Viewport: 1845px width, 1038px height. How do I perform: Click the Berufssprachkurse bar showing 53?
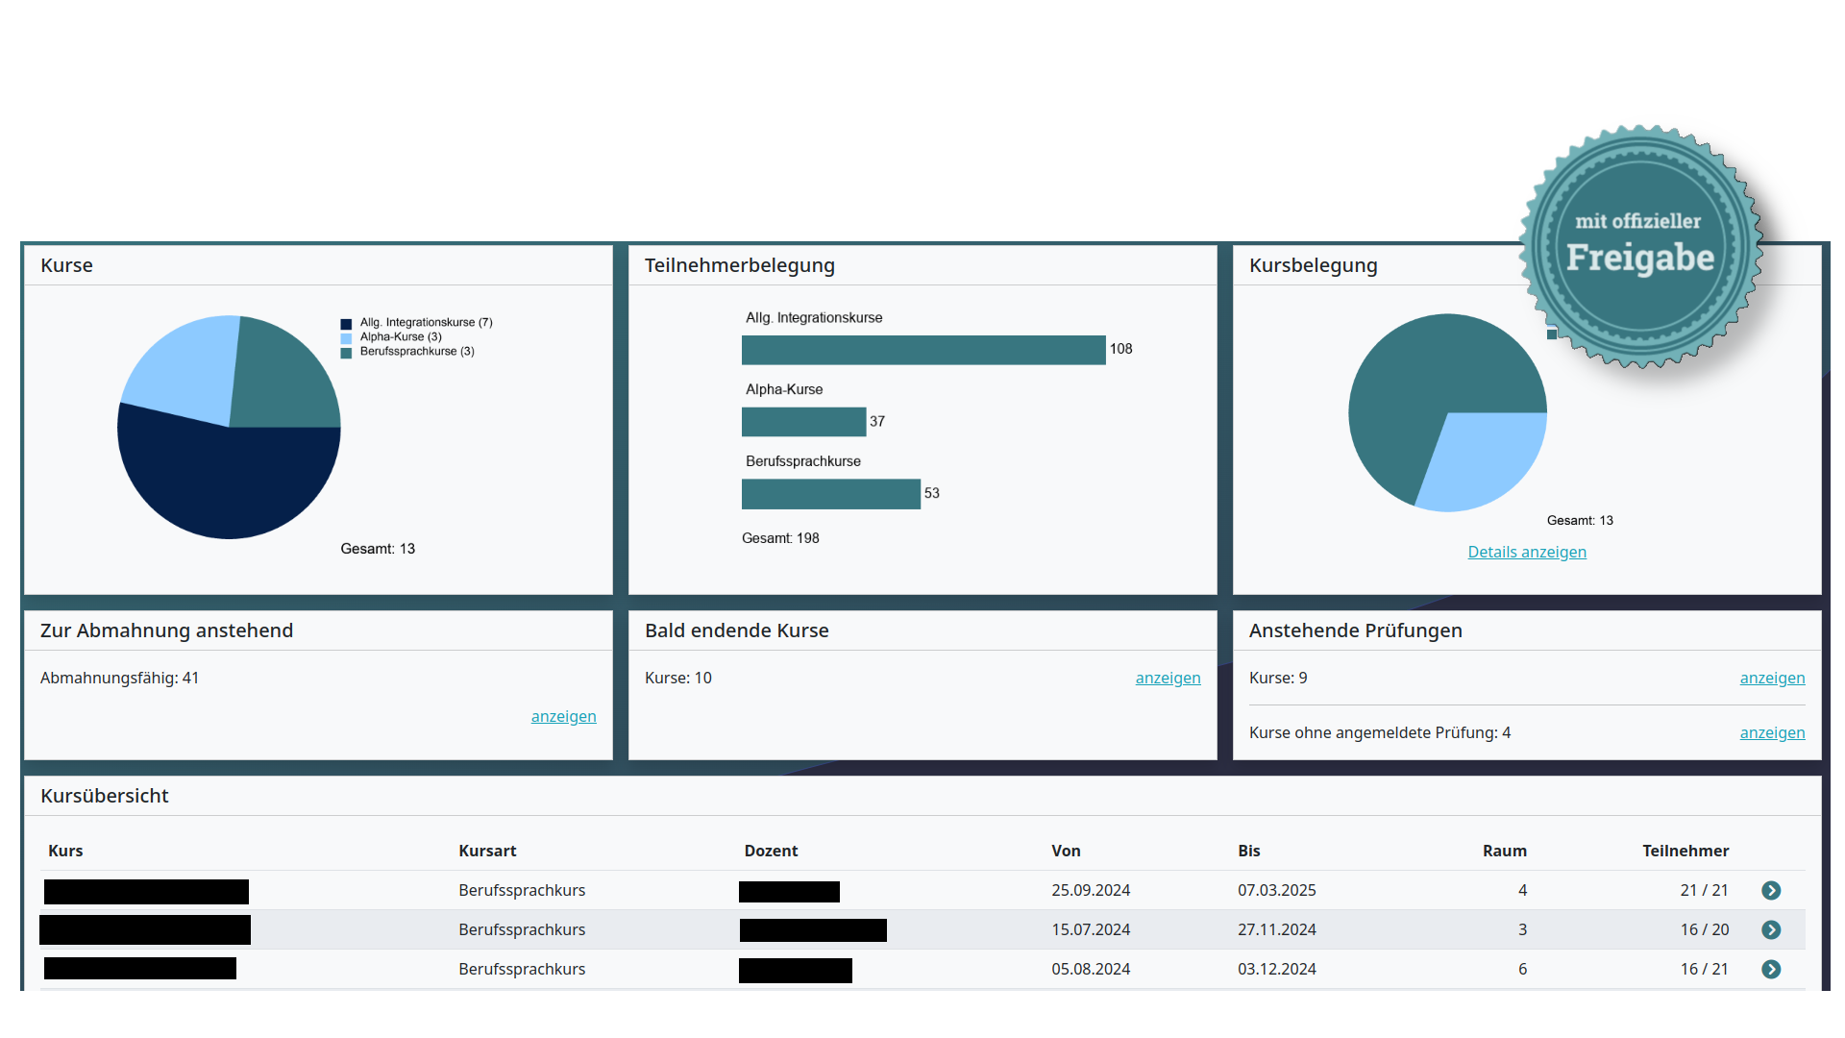point(831,494)
